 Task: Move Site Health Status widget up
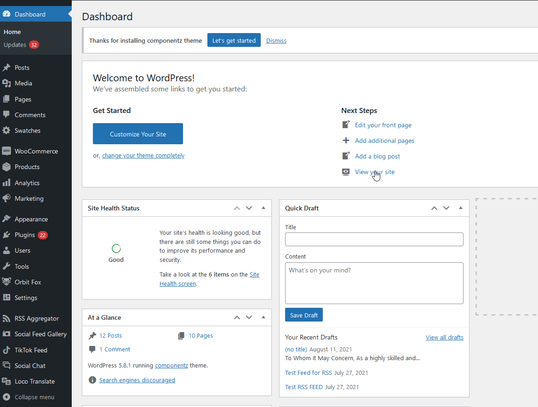(x=237, y=208)
